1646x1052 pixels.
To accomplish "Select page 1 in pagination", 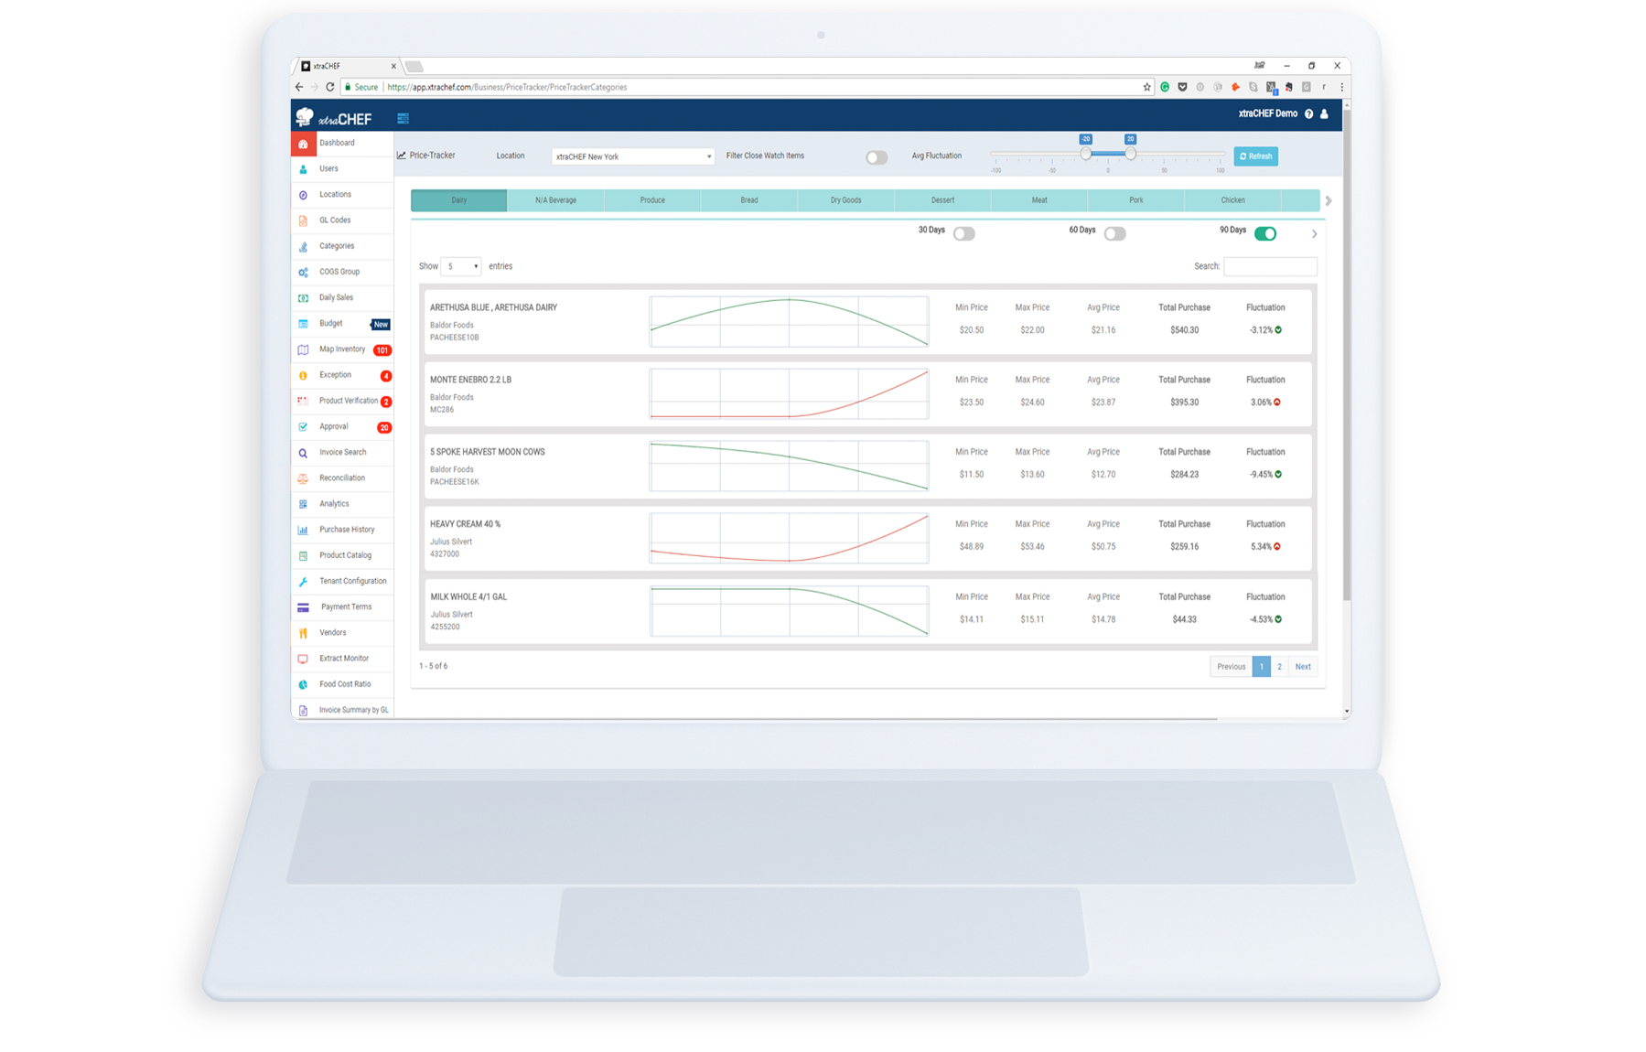I will click(x=1261, y=667).
